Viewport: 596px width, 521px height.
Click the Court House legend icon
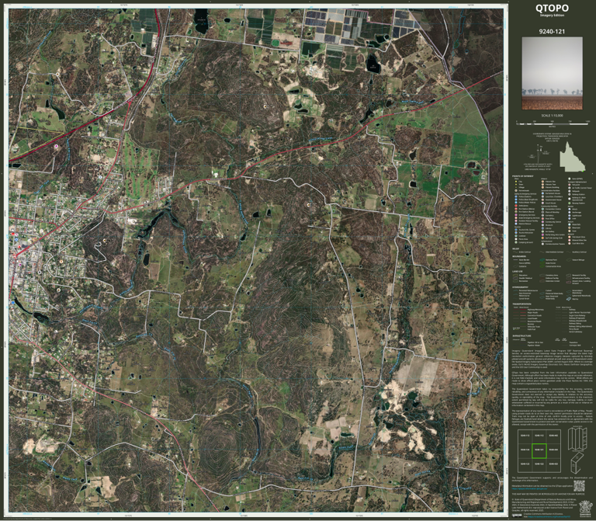click(x=542, y=203)
